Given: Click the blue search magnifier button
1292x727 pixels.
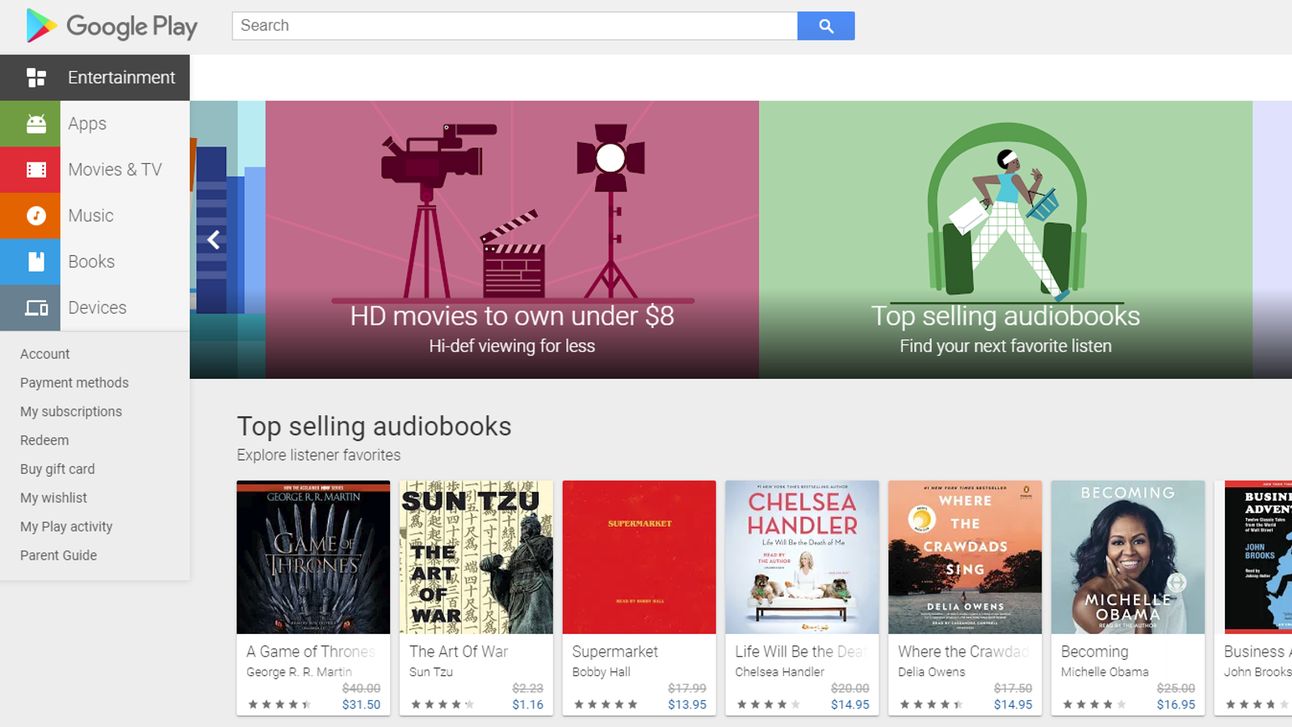Looking at the screenshot, I should coord(825,26).
